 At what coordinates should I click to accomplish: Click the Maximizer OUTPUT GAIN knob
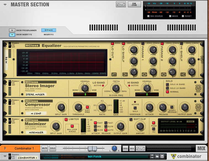tap(120, 126)
